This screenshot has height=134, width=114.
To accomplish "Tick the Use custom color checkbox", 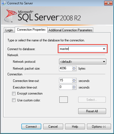I will click(x=14, y=100).
